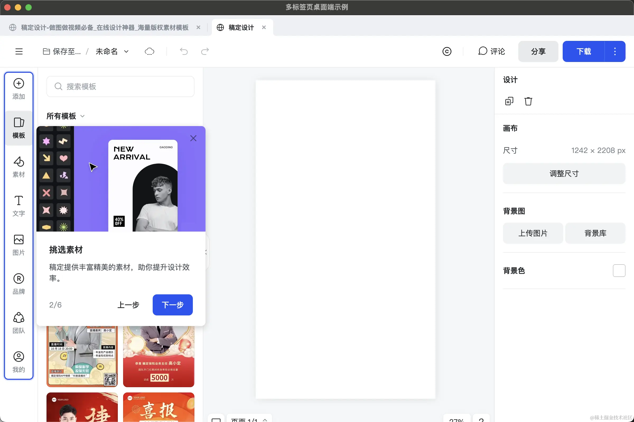Open the 我的 account section

point(18,362)
